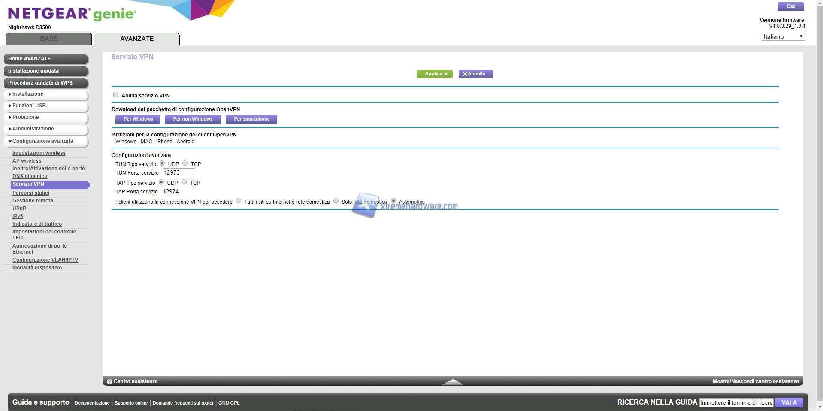Expand the Amministrazione sidebar section
The height and width of the screenshot is (411, 823).
[x=46, y=129]
